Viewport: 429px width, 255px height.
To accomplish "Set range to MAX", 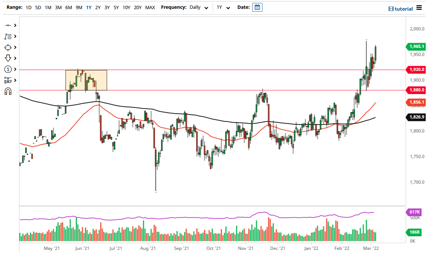I will (150, 7).
